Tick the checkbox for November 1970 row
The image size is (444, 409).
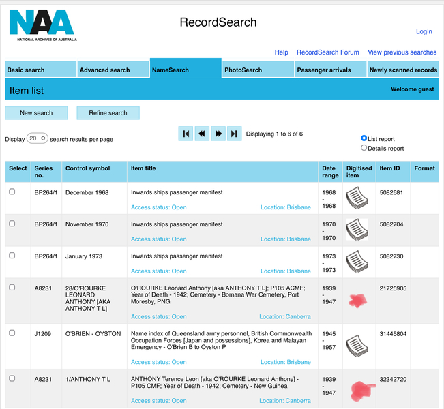point(12,224)
